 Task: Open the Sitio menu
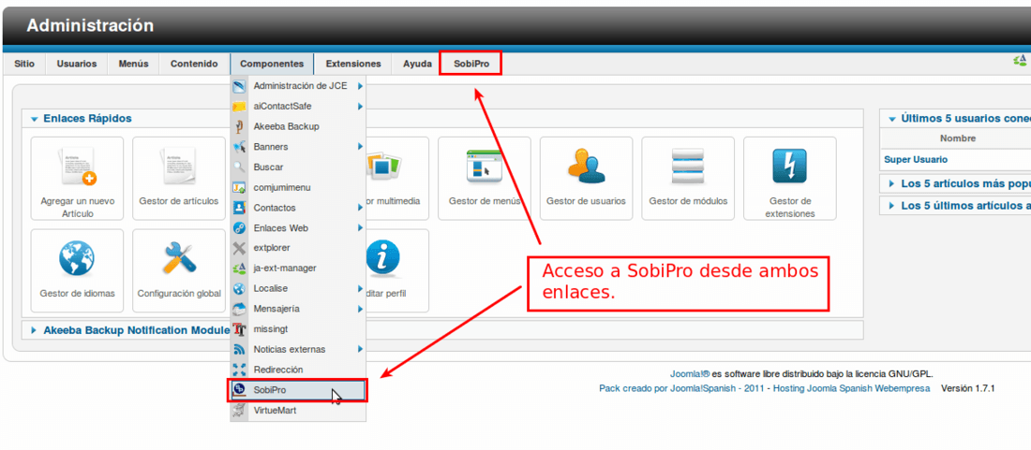coord(24,65)
